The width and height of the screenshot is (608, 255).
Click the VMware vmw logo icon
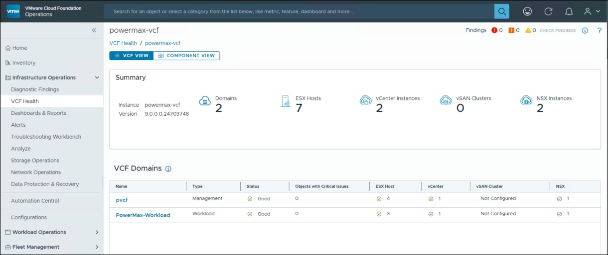tap(13, 11)
